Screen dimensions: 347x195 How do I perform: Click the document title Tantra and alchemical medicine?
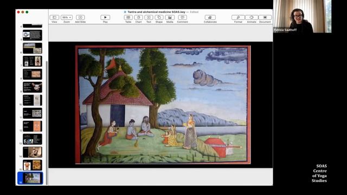[x=156, y=12]
